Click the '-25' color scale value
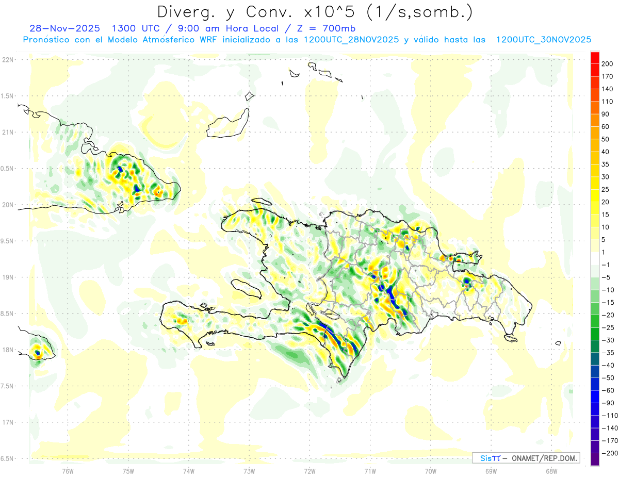619x478 pixels. click(609, 328)
